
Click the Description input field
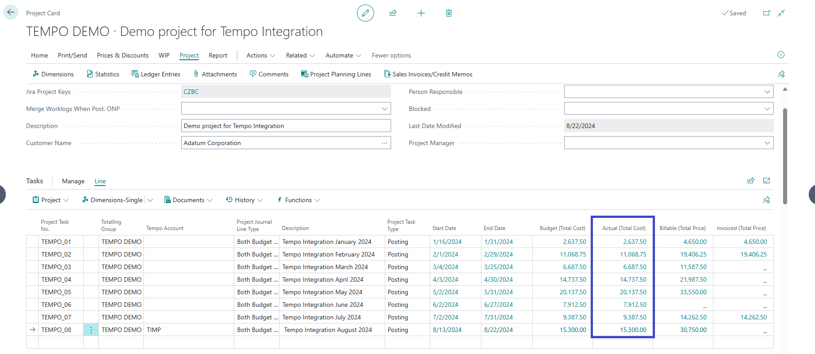pos(285,126)
